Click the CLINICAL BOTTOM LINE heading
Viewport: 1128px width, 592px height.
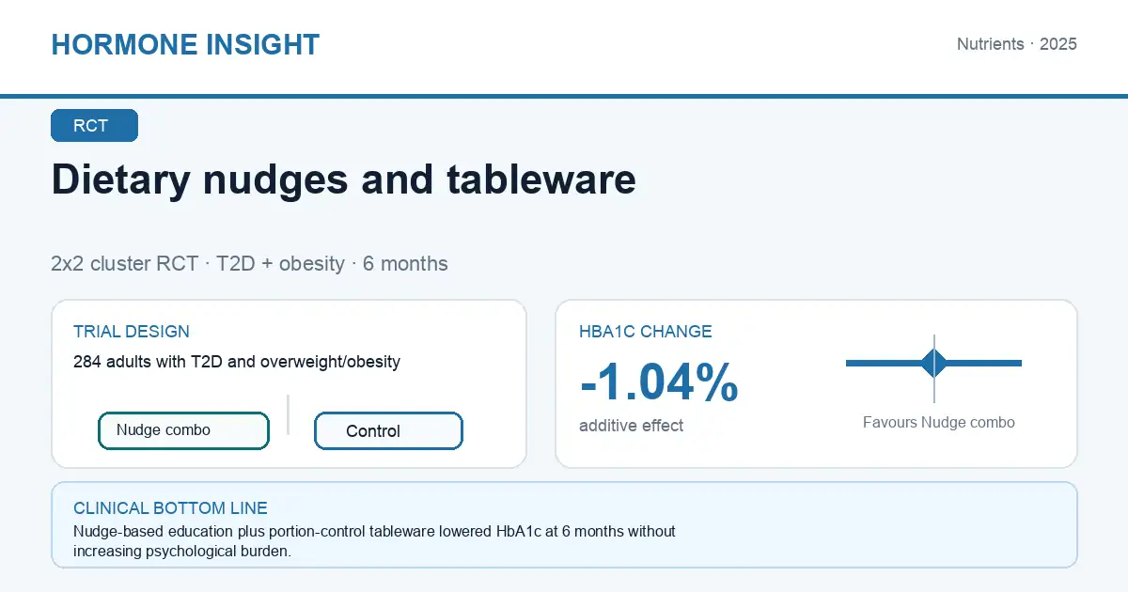coord(170,508)
